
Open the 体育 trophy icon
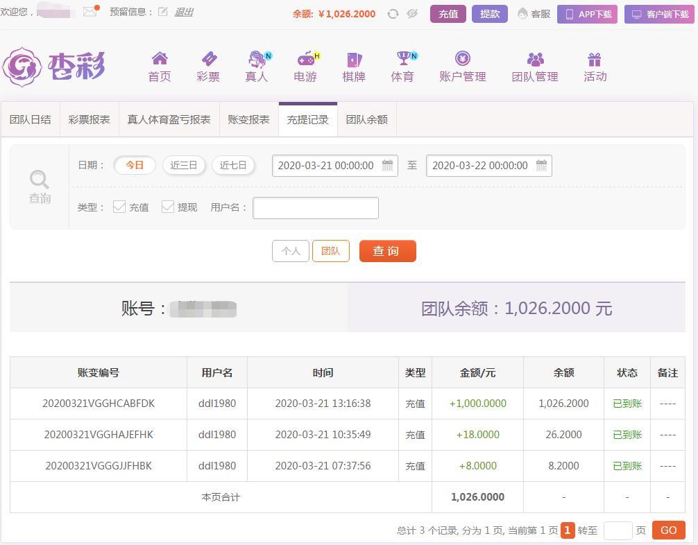402,59
